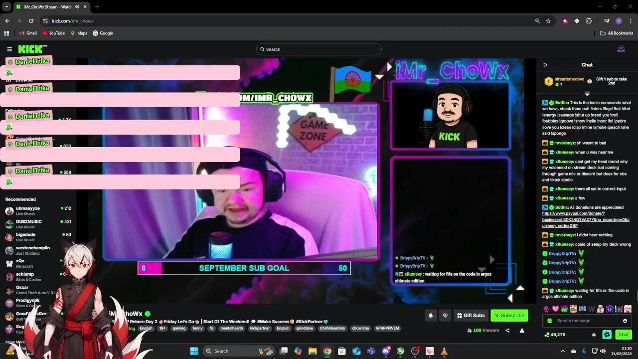Show hidden system tray icons
The width and height of the screenshot is (638, 359).
(563, 351)
